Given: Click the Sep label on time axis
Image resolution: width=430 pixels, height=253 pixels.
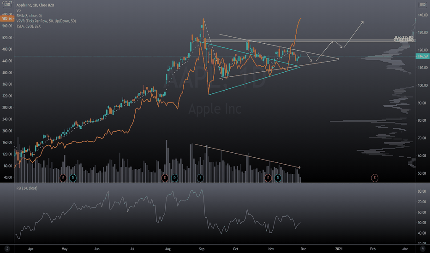Looking at the screenshot, I should click(x=202, y=249).
